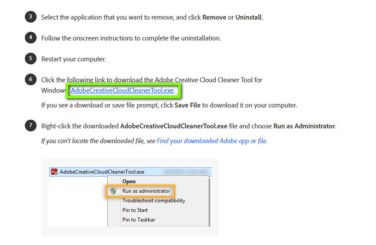This screenshot has height=245, width=376.
Task: Select Troubleshoot compatibility menu entry
Action: 154,201
